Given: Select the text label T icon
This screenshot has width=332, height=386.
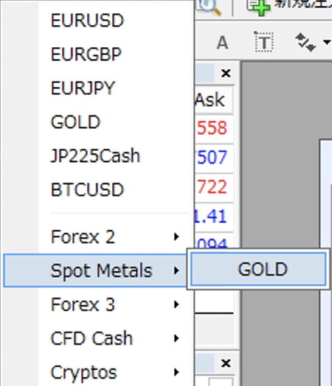Looking at the screenshot, I should pos(263,42).
